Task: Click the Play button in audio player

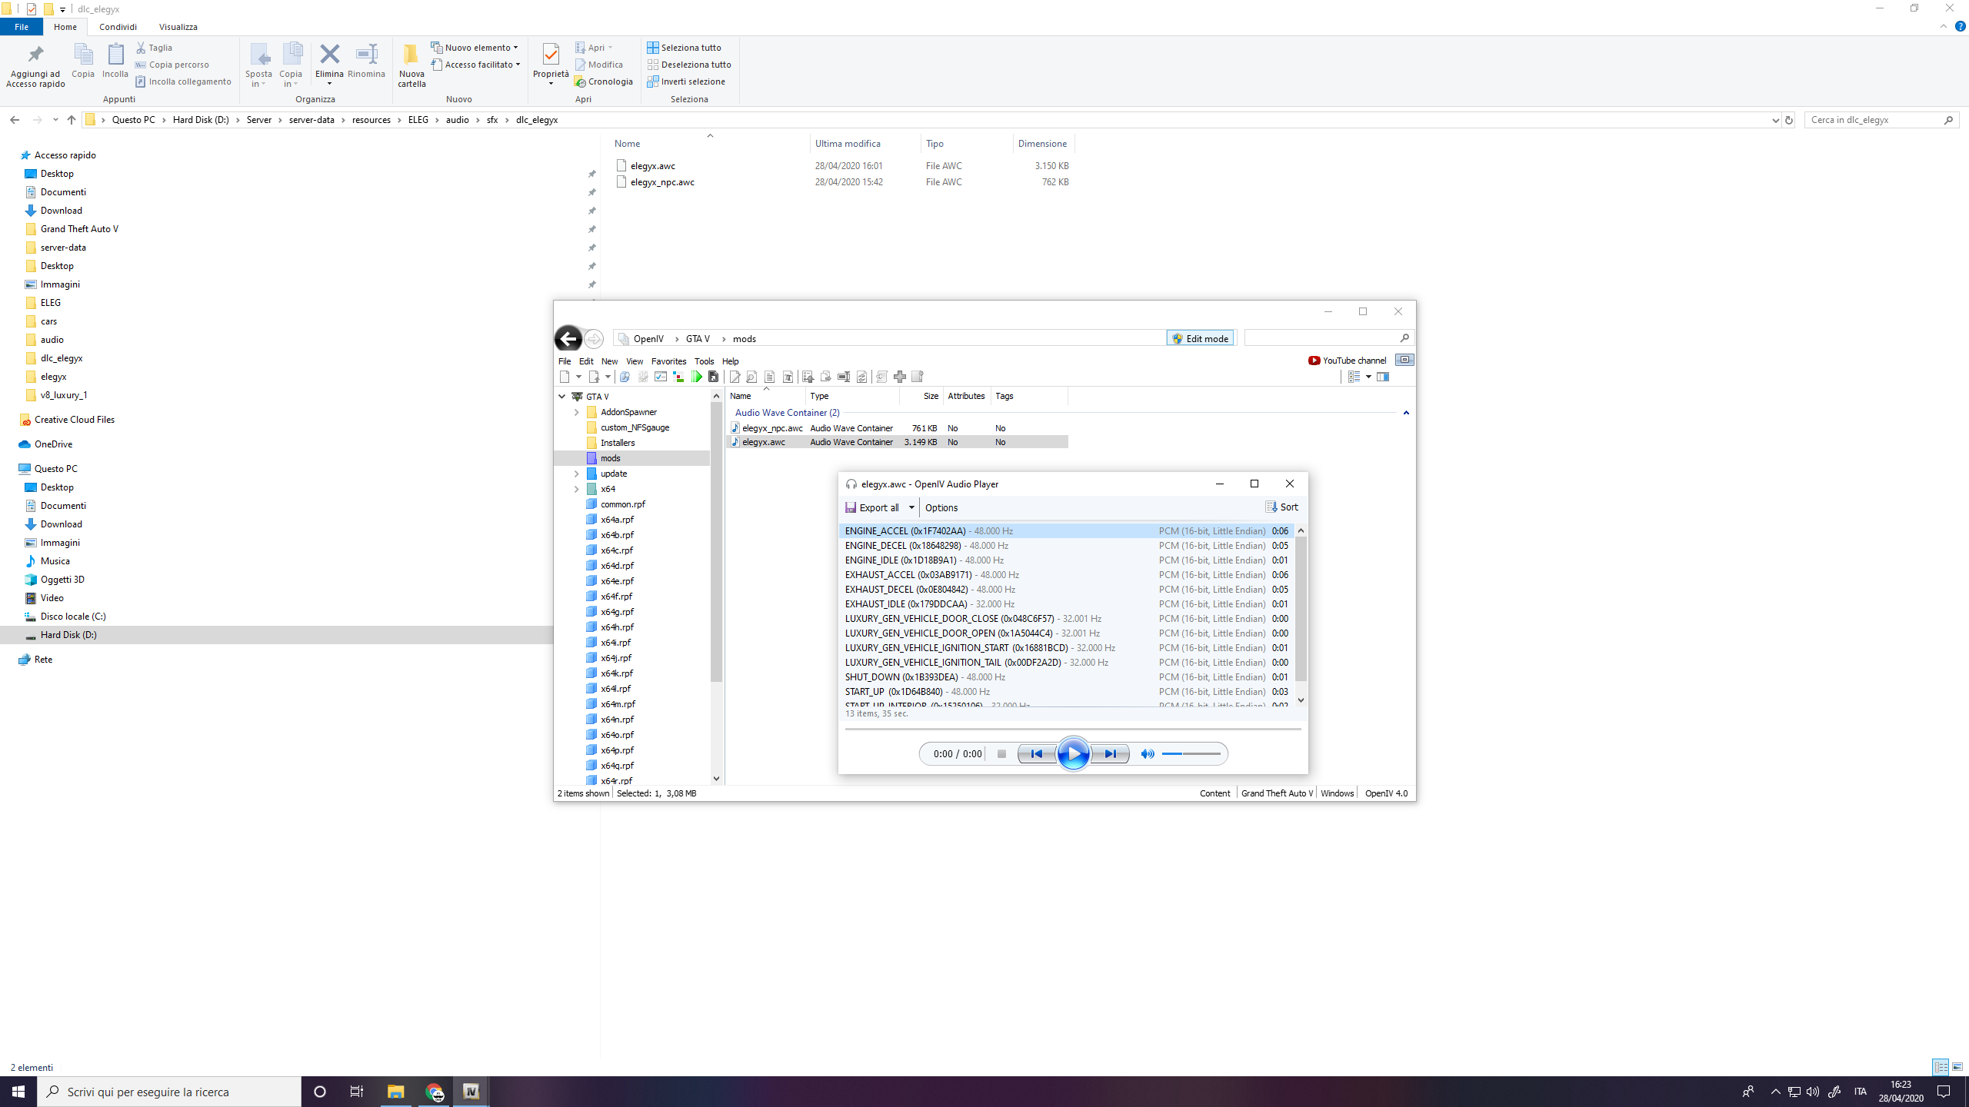Action: pyautogui.click(x=1073, y=753)
